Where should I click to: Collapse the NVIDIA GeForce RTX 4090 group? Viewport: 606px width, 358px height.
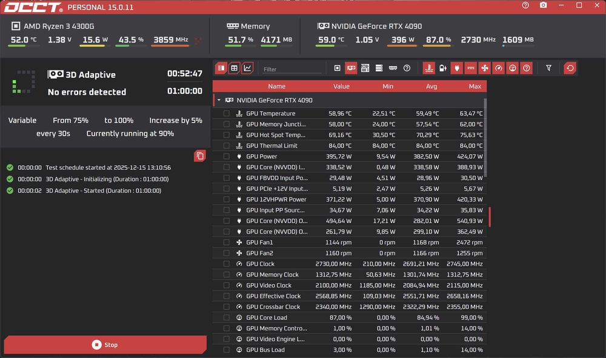219,100
